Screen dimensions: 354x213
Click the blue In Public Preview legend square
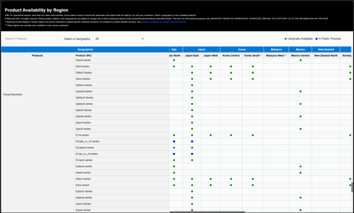pyautogui.click(x=316, y=39)
